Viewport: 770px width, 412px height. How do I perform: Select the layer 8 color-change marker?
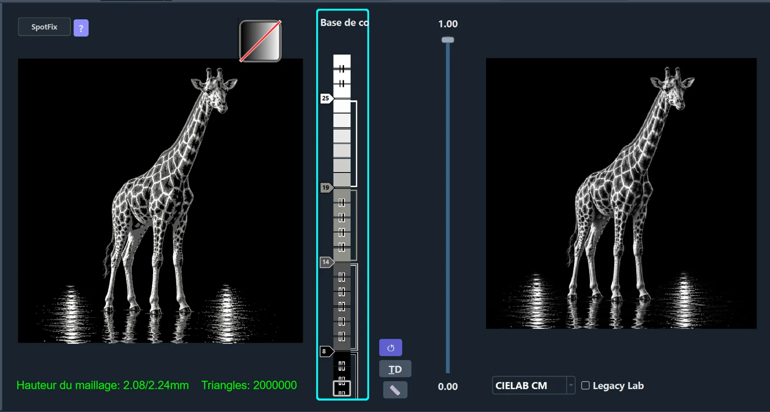[x=326, y=351]
